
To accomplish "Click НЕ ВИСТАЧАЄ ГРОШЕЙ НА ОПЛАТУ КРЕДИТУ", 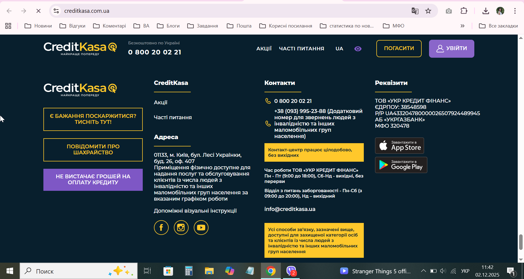I will coord(93,180).
